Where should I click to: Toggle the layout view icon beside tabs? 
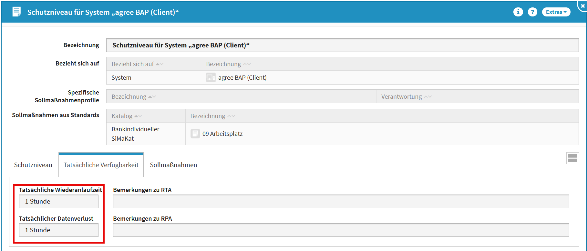point(572,158)
